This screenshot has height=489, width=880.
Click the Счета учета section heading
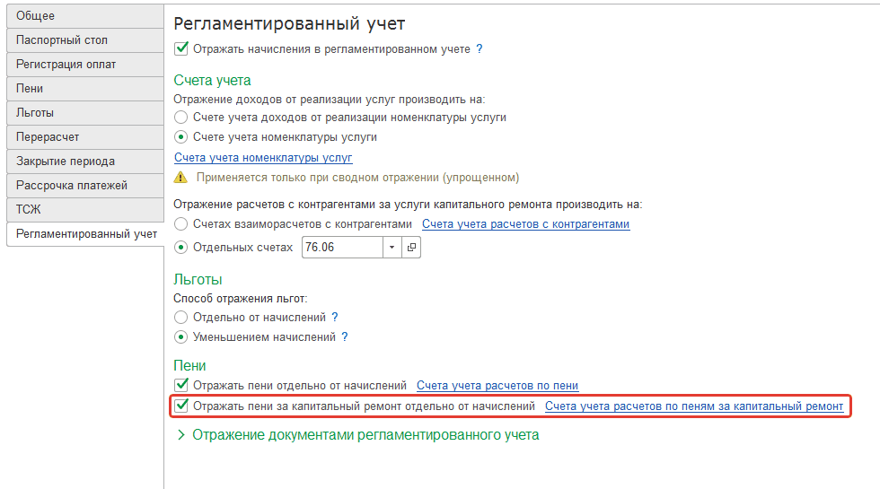coord(212,80)
